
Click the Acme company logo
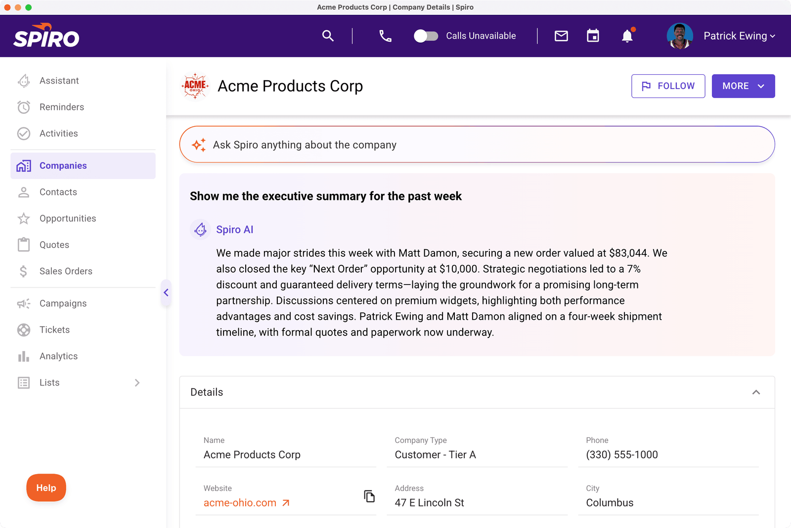tap(195, 86)
